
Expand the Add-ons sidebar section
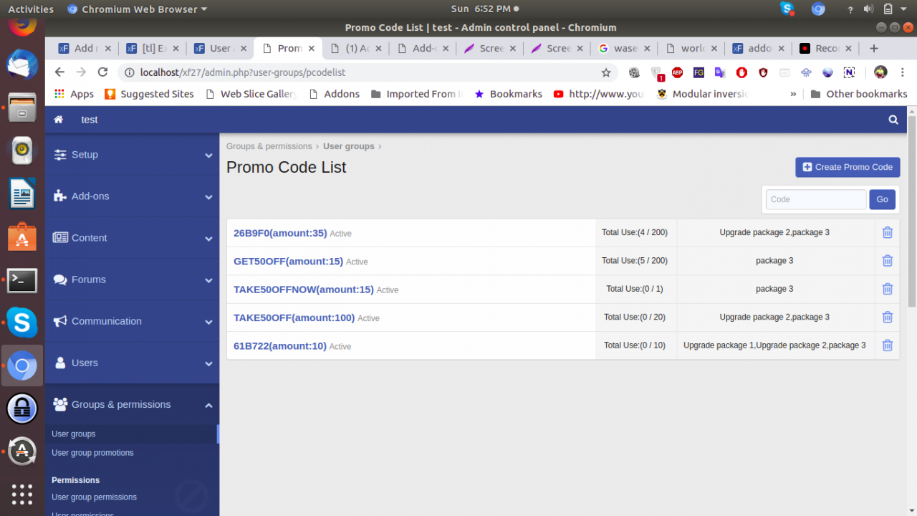point(132,196)
